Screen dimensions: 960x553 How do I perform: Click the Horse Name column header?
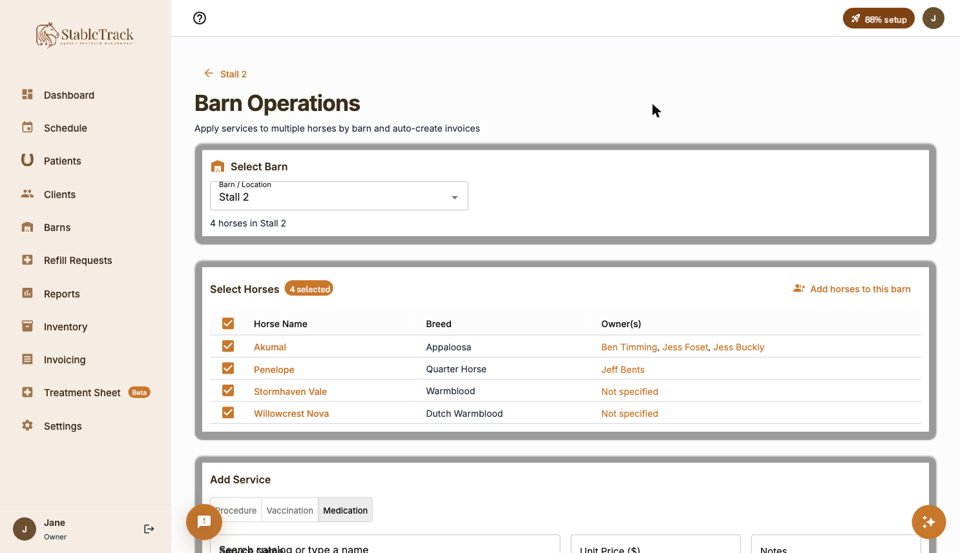[x=280, y=324]
